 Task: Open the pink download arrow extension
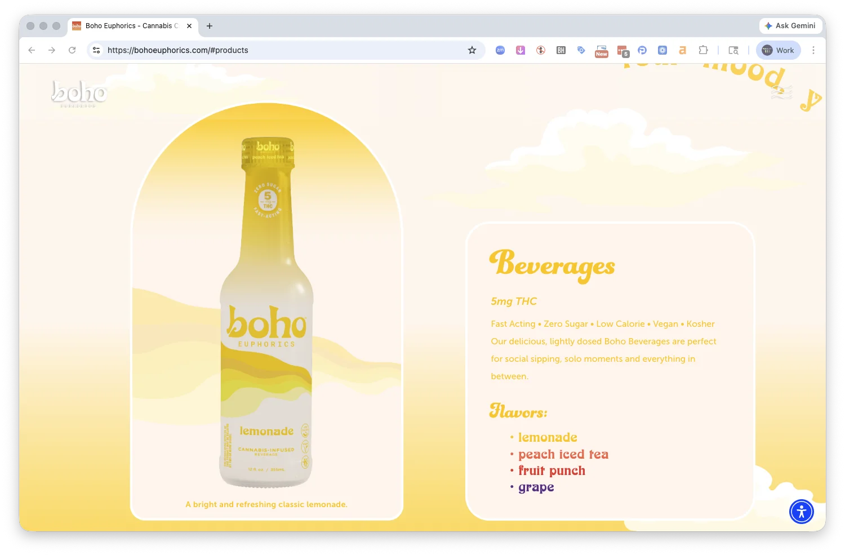click(x=521, y=50)
